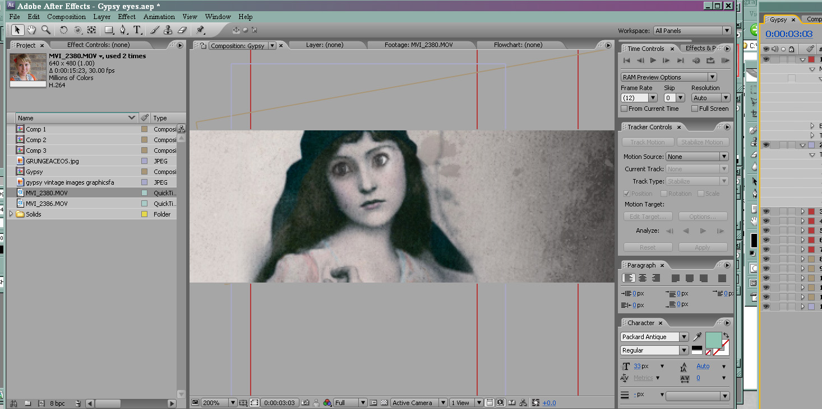Click the Comp 1 label color swatch
The height and width of the screenshot is (409, 822).
coord(144,129)
